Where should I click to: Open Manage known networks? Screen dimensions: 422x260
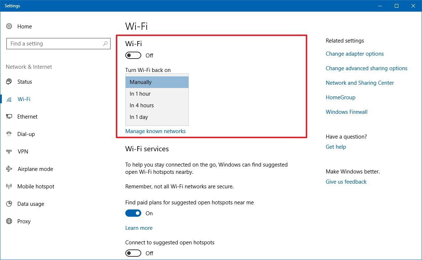pyautogui.click(x=155, y=131)
